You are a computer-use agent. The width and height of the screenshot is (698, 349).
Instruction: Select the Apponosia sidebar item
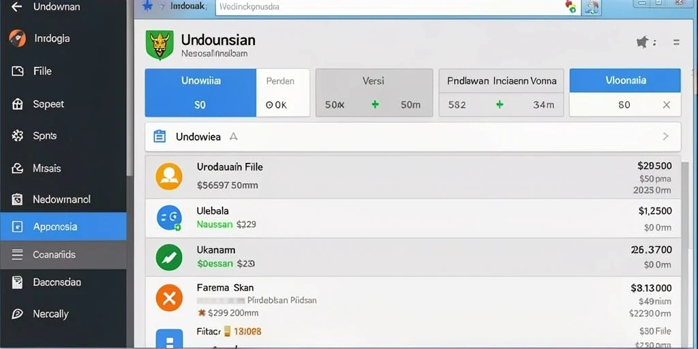point(63,226)
